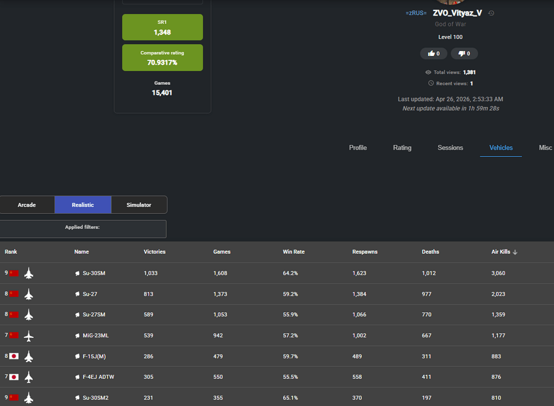Viewport: 554px width, 406px height.
Task: Click the F-4EJ ADTW aircraft silhouette icon
Action: click(29, 377)
